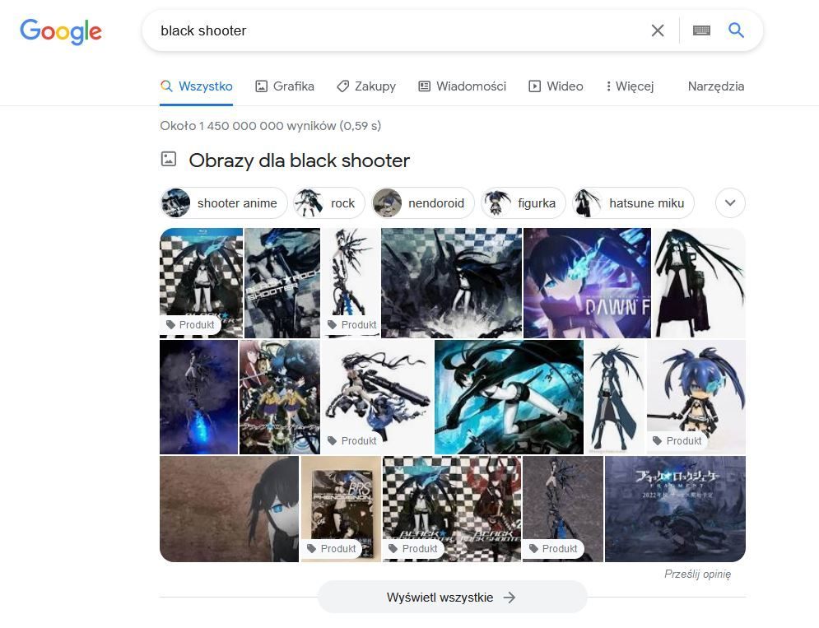Expand more image filter chips with chevron
819x628 pixels.
[x=730, y=202]
